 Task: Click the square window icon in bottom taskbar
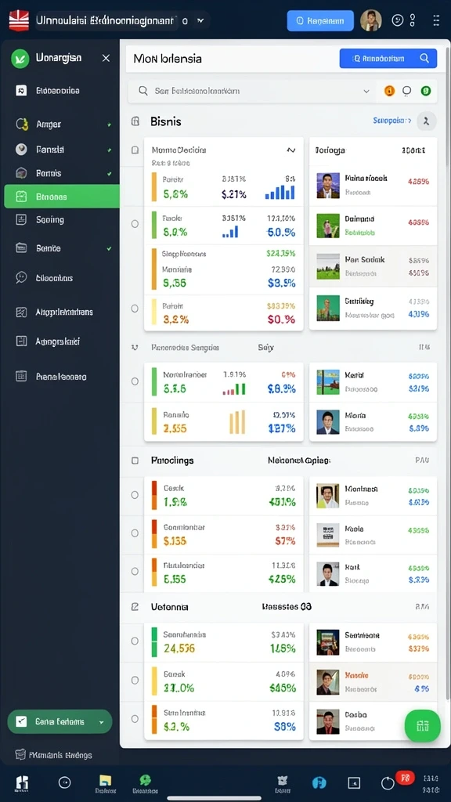(x=354, y=782)
